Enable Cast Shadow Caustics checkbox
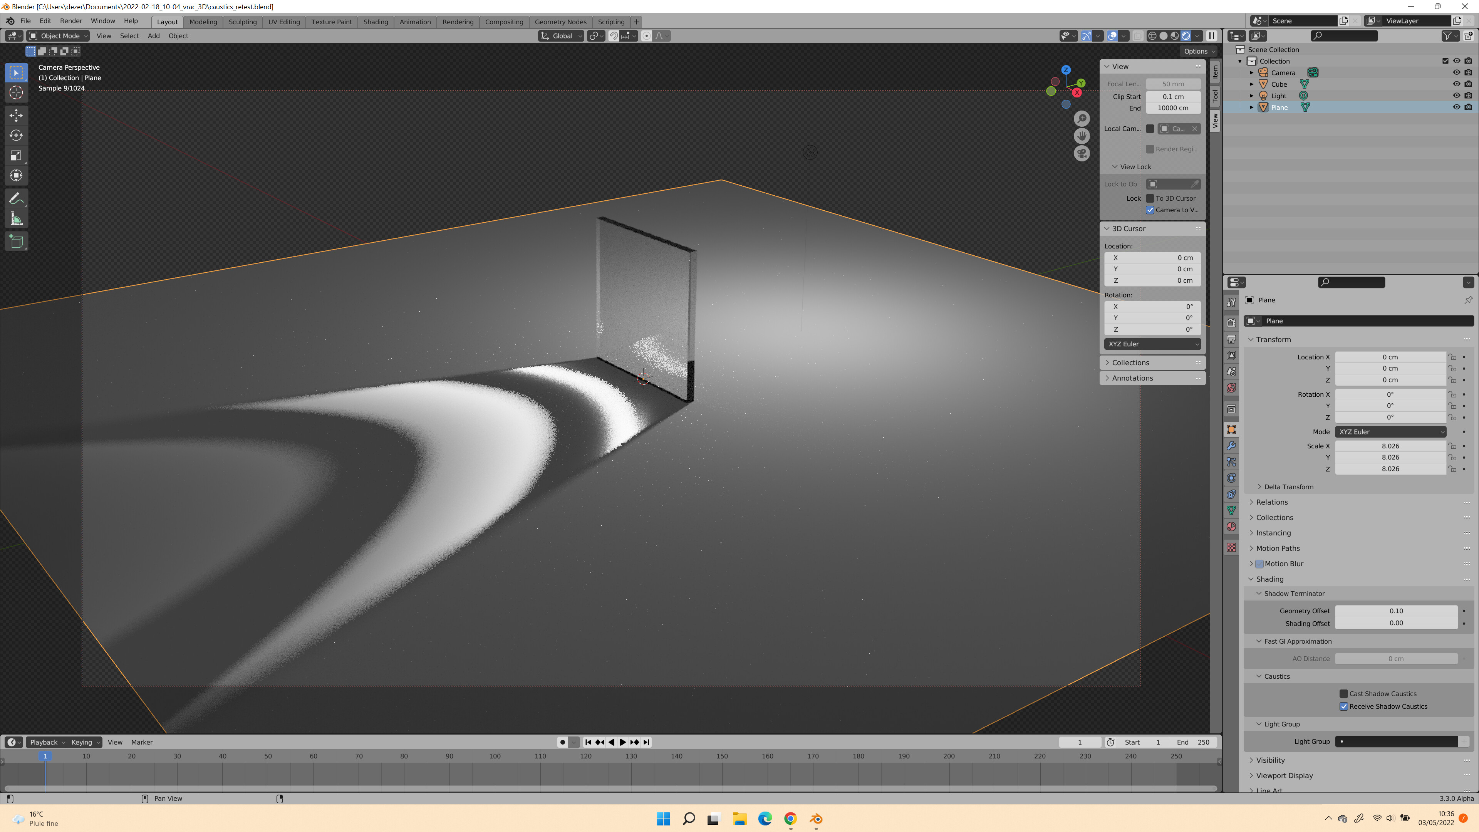 tap(1343, 694)
